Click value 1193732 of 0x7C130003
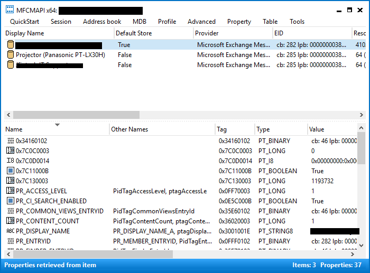The image size is (370, 273). pyautogui.click(x=322, y=181)
